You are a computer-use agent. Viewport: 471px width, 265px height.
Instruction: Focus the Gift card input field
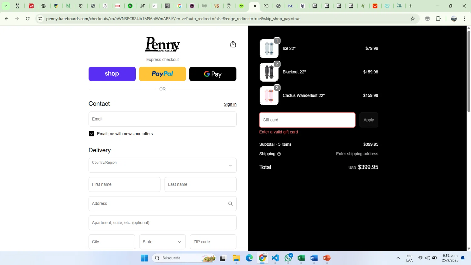[x=307, y=120]
